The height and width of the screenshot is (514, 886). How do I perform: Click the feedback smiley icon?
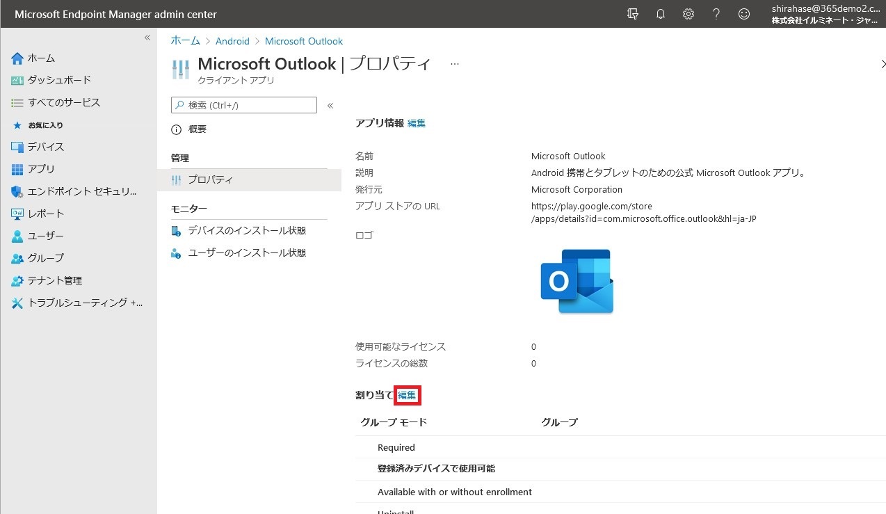(744, 14)
